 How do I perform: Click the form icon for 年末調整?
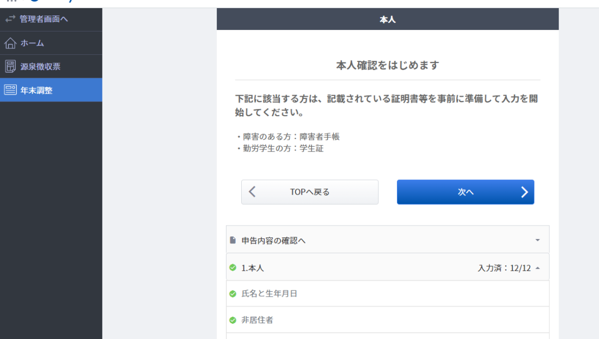(10, 90)
